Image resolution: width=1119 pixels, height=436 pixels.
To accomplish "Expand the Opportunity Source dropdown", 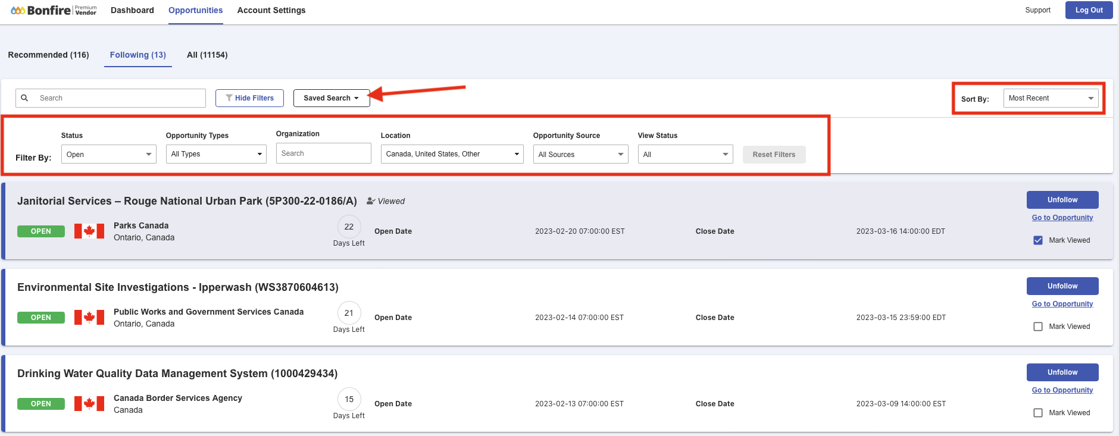I will tap(581, 154).
